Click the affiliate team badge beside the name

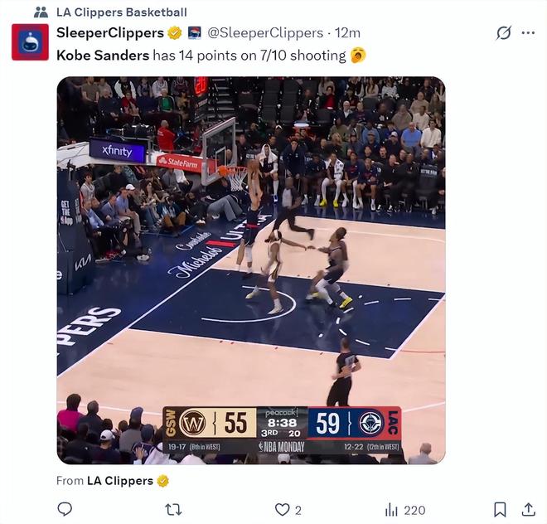click(x=195, y=33)
